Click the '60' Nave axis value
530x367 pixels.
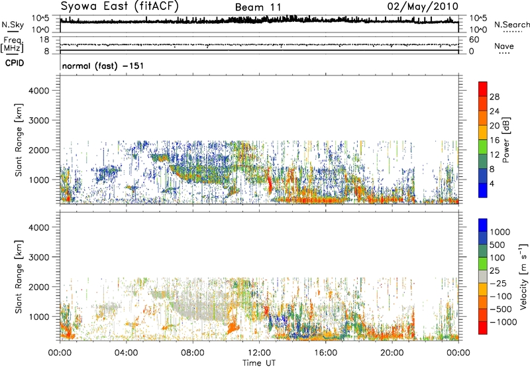474,40
